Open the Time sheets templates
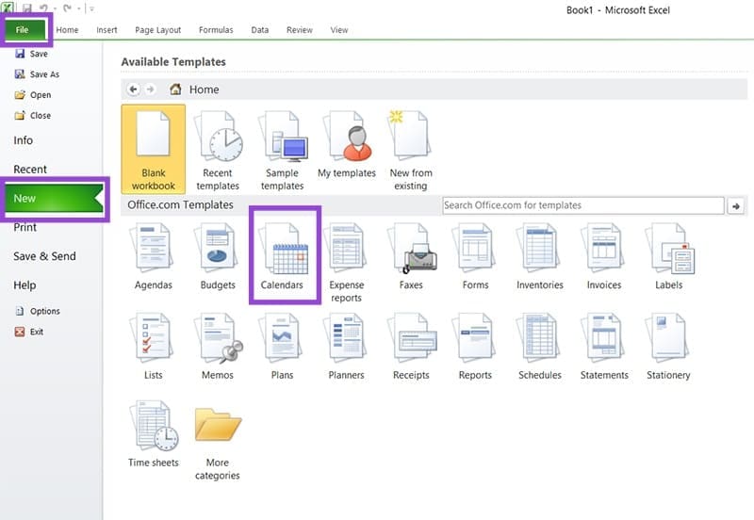Screen dimensions: 754x520 coord(154,433)
